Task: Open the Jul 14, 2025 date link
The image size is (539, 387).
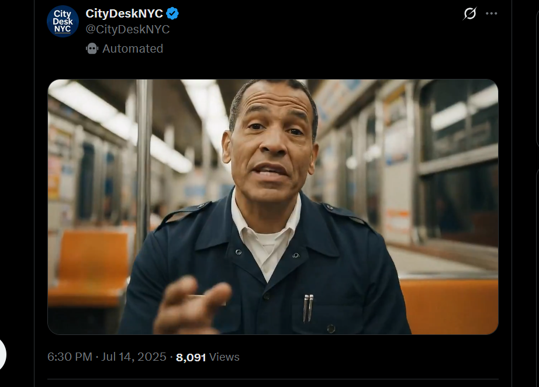Action: click(134, 357)
